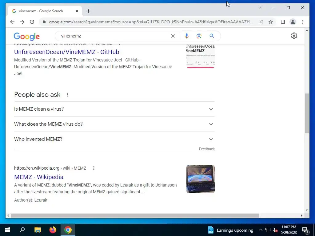Open Windows taskbar search

(x=22, y=230)
